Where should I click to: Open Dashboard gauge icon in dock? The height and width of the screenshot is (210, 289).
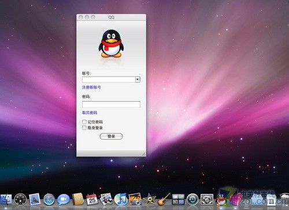pos(20,200)
